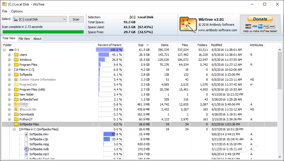
Task: Select the Downloads row name
Action: [27, 114]
